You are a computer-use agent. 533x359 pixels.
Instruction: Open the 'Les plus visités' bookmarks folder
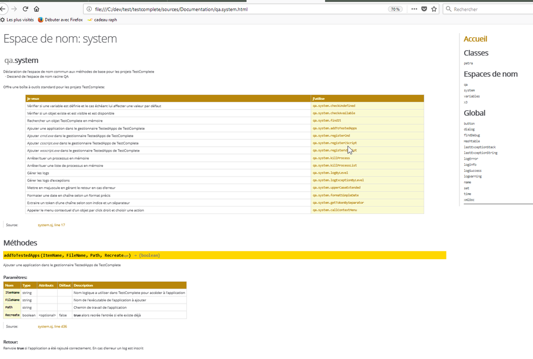(17, 20)
